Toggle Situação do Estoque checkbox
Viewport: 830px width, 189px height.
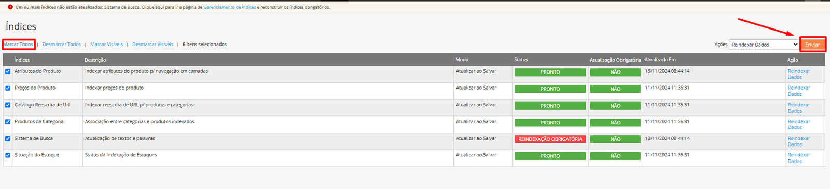(8, 155)
